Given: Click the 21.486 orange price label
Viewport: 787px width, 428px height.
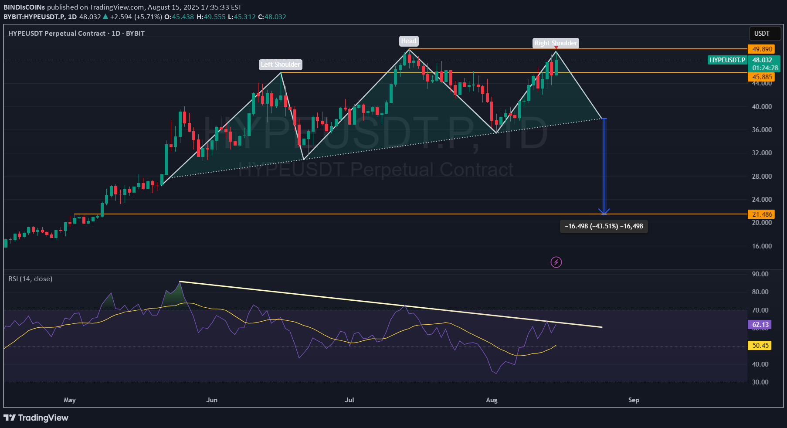Looking at the screenshot, I should coord(762,214).
